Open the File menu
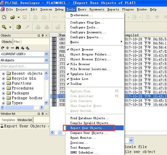 click(x=9, y=9)
